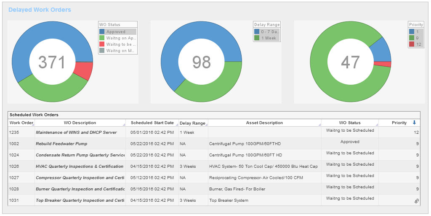Select the red Priority 12 legend swatch
This screenshot has width=431, height=216.
[412, 44]
